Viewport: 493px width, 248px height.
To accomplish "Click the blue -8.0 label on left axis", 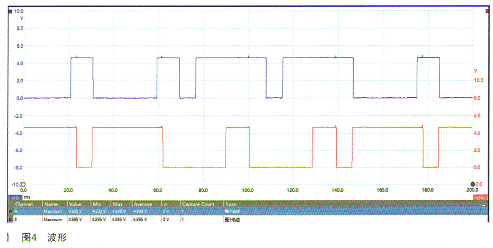I will 19,168.
